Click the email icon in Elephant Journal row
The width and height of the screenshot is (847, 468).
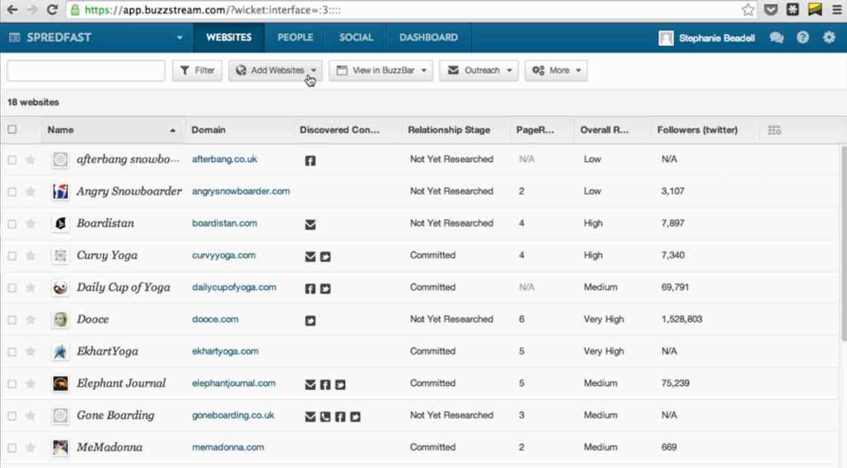pos(310,385)
